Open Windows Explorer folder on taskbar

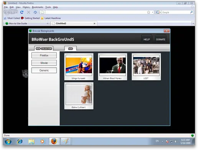[31, 142]
